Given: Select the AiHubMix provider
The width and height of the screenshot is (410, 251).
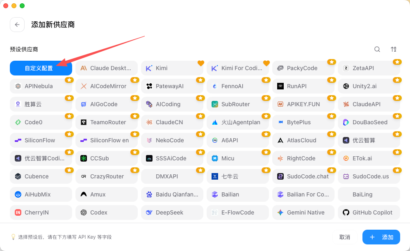Looking at the screenshot, I should tap(41, 194).
